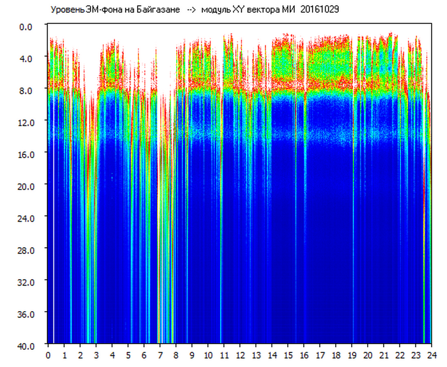The height and width of the screenshot is (367, 447).
Task: Select the hour 19 tick label
Action: tap(352, 355)
